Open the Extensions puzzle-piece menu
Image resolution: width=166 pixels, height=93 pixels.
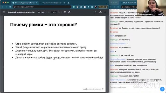(88, 7)
